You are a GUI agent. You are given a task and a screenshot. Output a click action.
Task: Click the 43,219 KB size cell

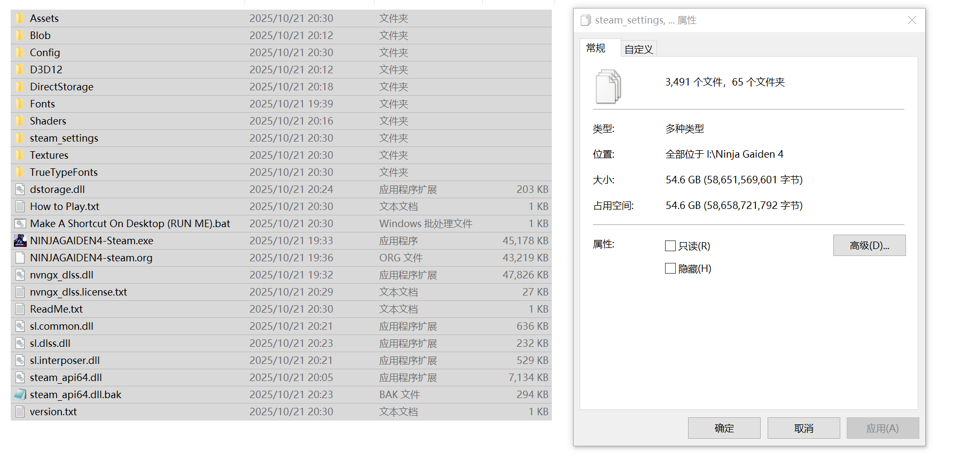pos(525,258)
